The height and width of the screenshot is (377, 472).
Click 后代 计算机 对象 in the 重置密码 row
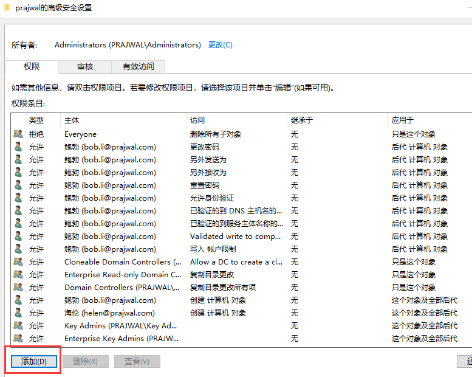(x=420, y=185)
